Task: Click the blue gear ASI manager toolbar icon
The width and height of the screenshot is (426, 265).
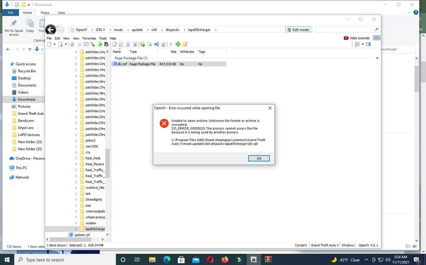Action: click(x=72, y=44)
